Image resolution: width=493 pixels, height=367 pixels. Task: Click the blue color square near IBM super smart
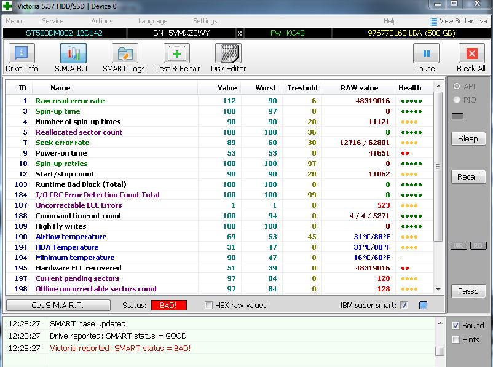423,305
